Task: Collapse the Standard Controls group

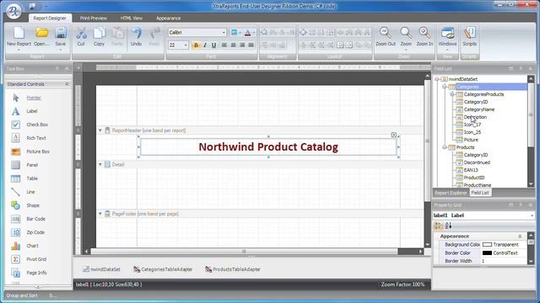Action: point(67,84)
